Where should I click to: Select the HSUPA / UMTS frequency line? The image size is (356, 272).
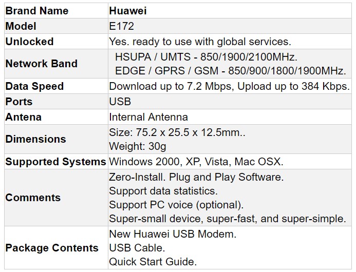click(x=207, y=56)
